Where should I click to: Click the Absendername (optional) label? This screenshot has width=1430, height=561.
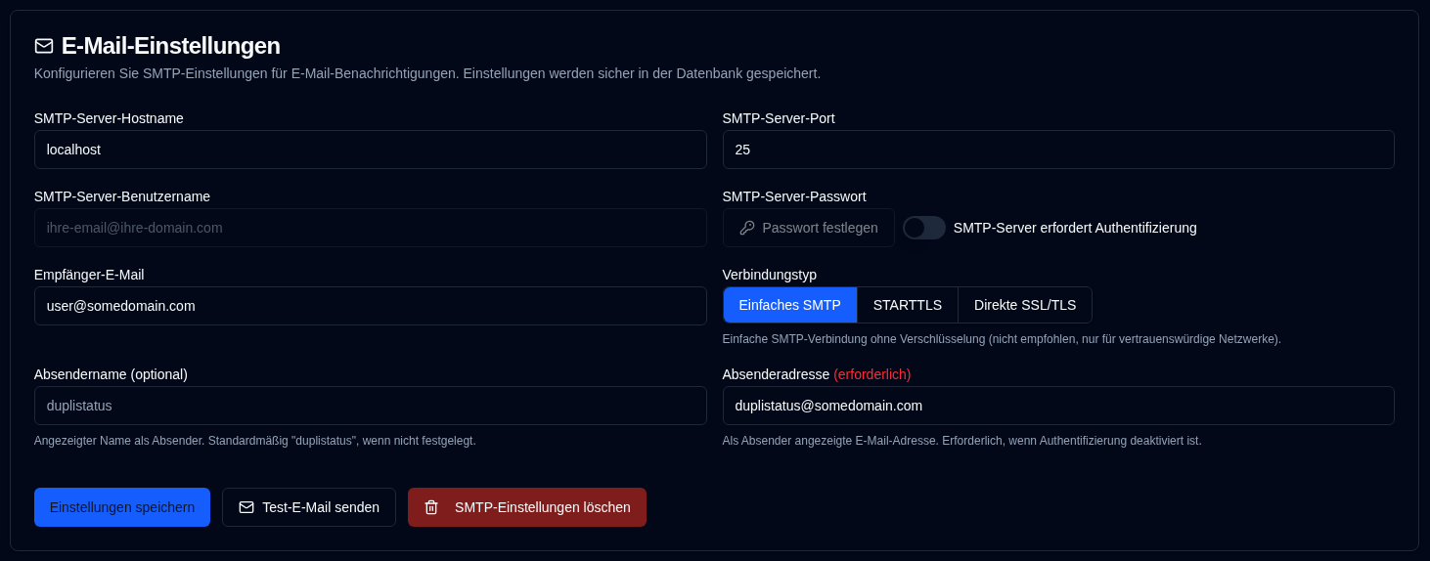(x=111, y=374)
